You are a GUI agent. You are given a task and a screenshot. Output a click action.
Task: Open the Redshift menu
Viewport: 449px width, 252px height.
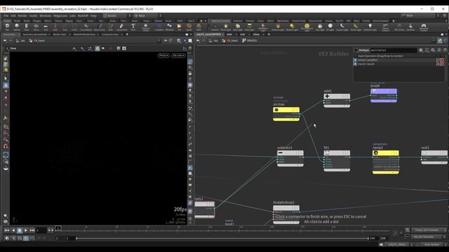tap(83, 15)
